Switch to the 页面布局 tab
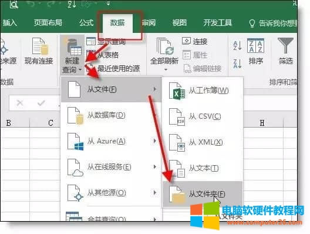 [x=48, y=23]
